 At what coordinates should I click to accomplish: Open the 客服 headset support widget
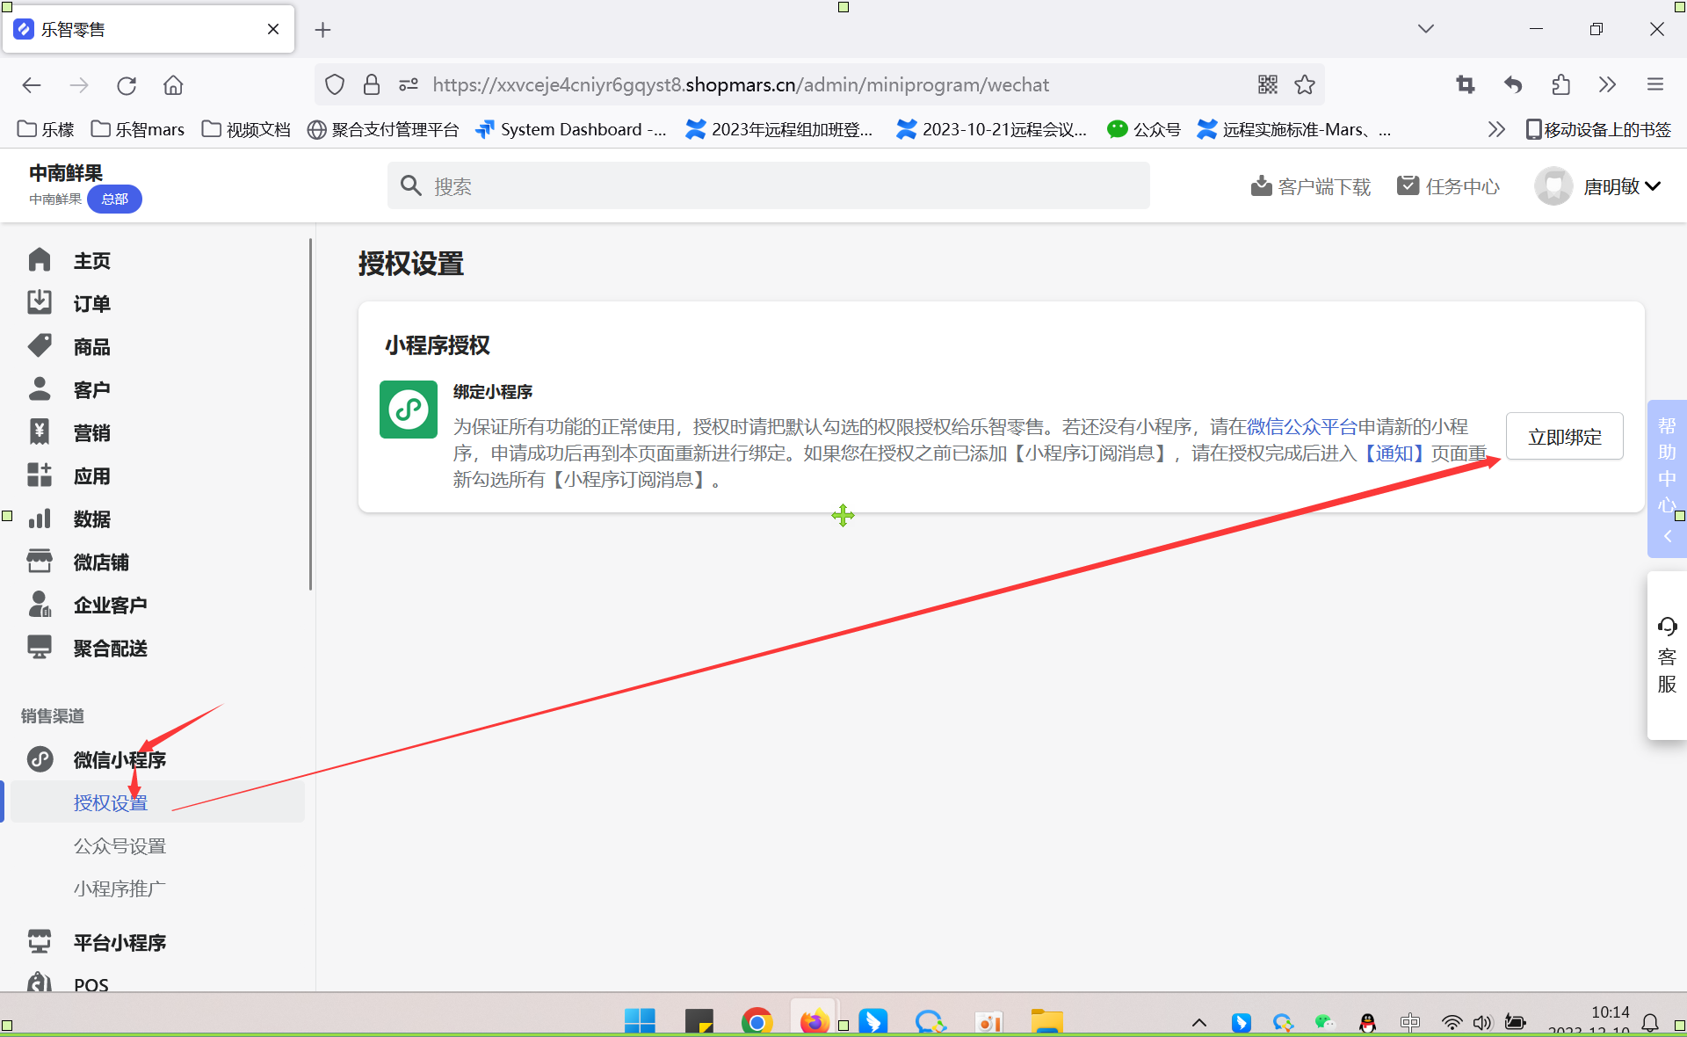click(x=1667, y=655)
